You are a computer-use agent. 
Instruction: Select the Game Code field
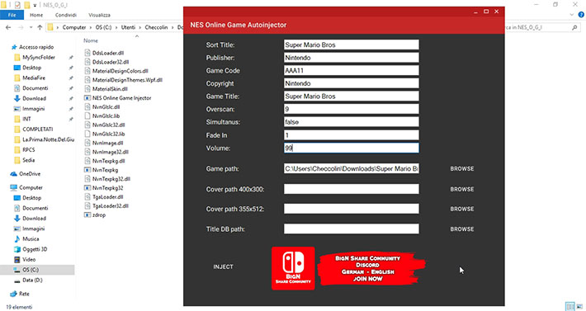[352, 71]
